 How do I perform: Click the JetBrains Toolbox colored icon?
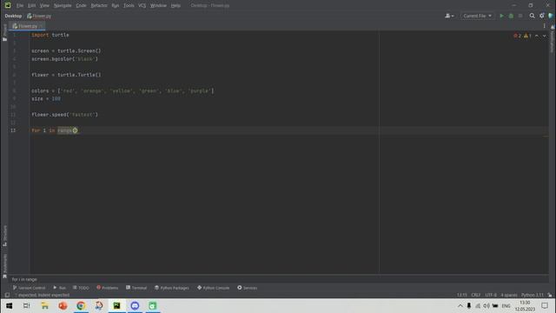coord(551,16)
